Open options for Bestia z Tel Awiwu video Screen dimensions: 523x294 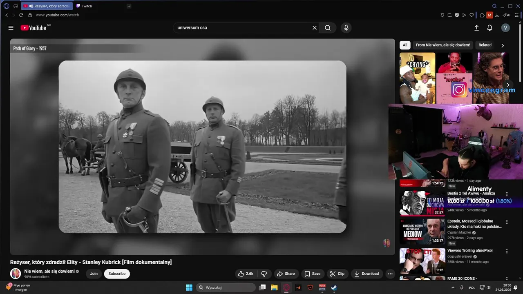507,194
